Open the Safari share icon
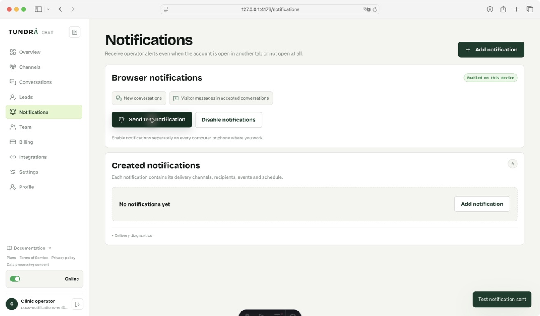 click(x=503, y=9)
